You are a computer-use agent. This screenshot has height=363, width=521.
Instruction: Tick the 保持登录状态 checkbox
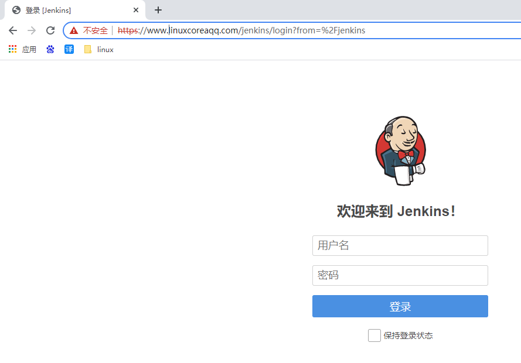[374, 335]
